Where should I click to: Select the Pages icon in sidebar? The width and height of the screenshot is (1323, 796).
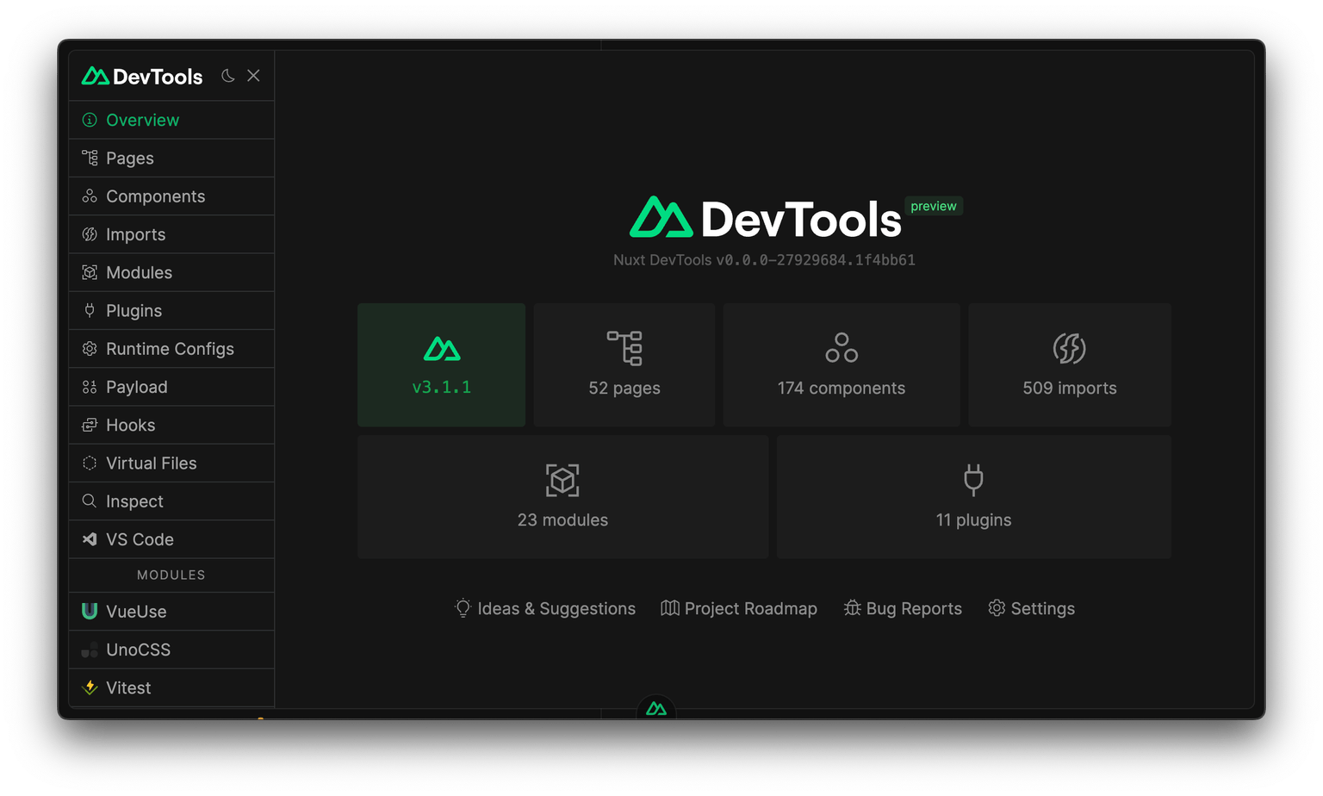(x=90, y=158)
